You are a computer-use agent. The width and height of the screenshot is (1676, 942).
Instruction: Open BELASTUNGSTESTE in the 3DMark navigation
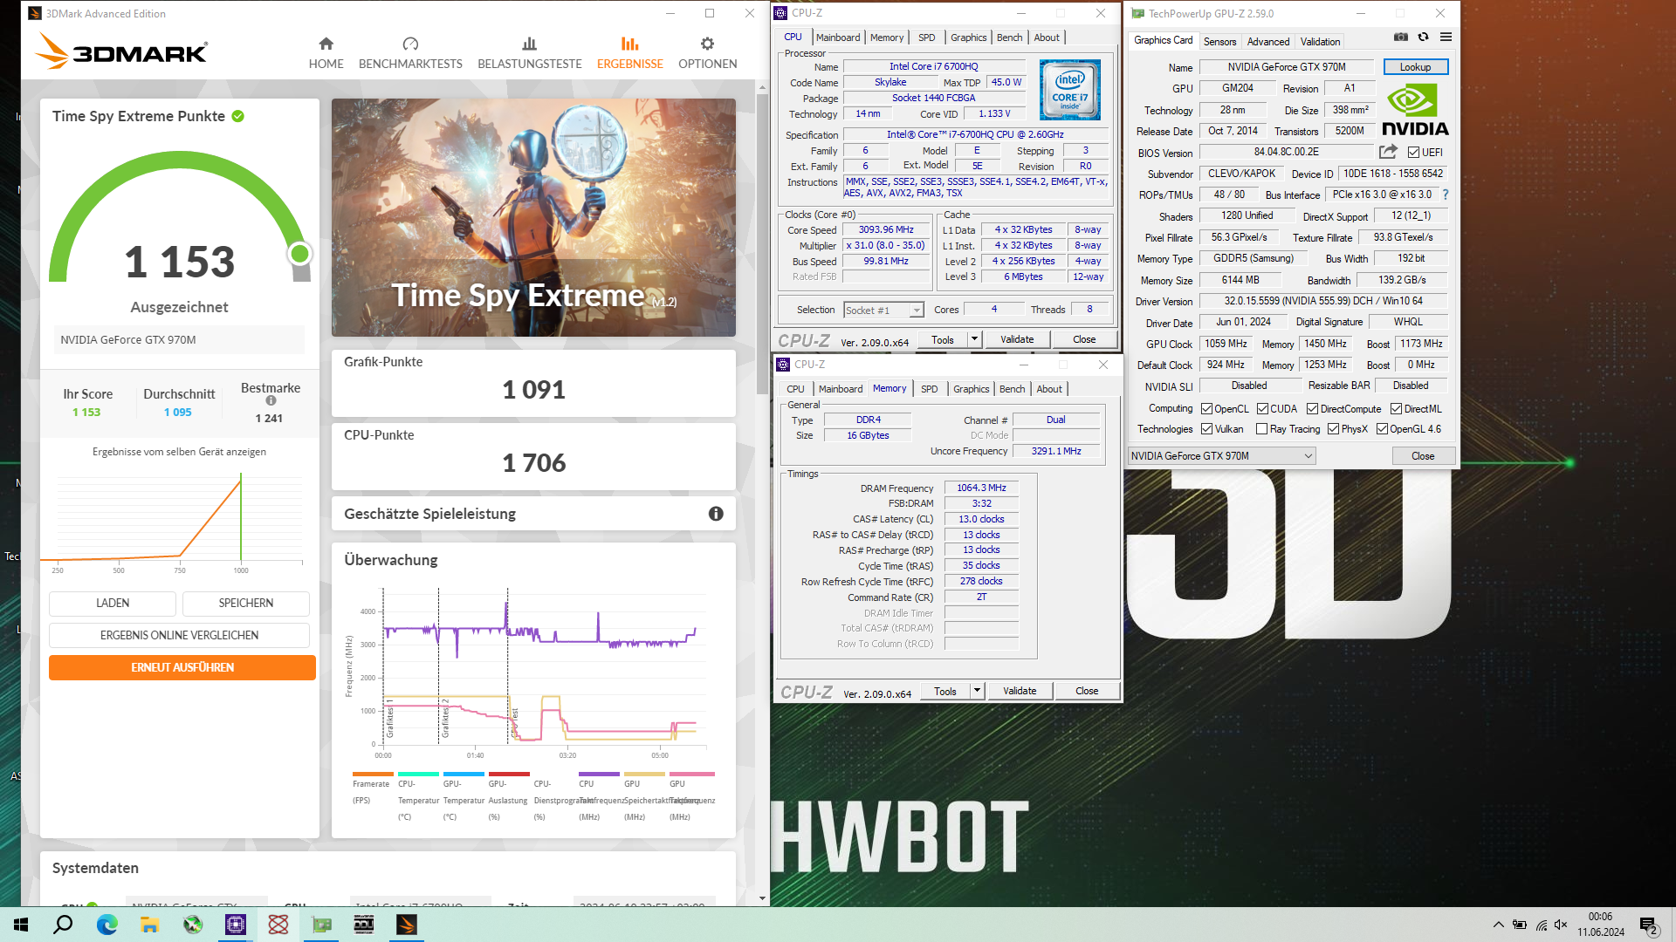coord(529,53)
